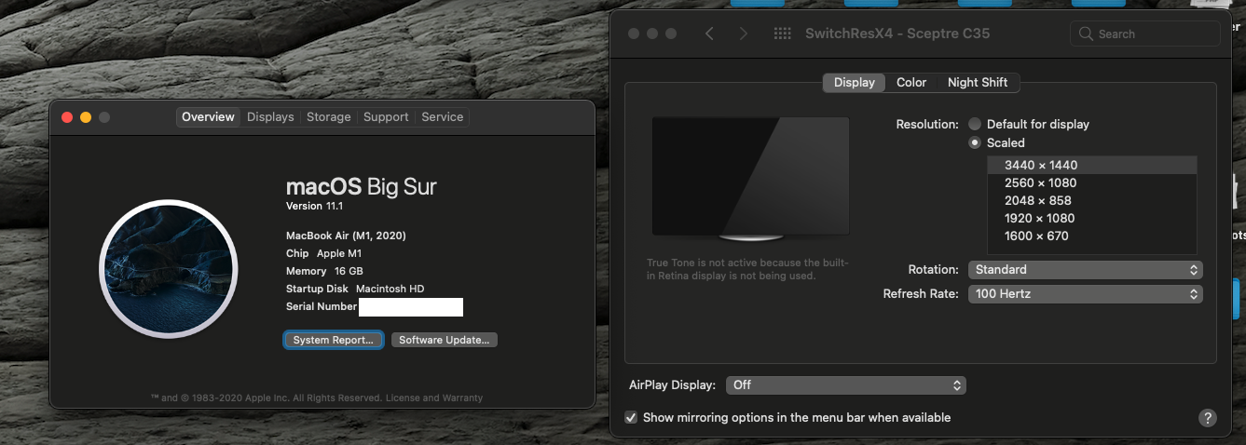This screenshot has width=1246, height=445.
Task: Open the help question mark button
Action: coord(1207,418)
